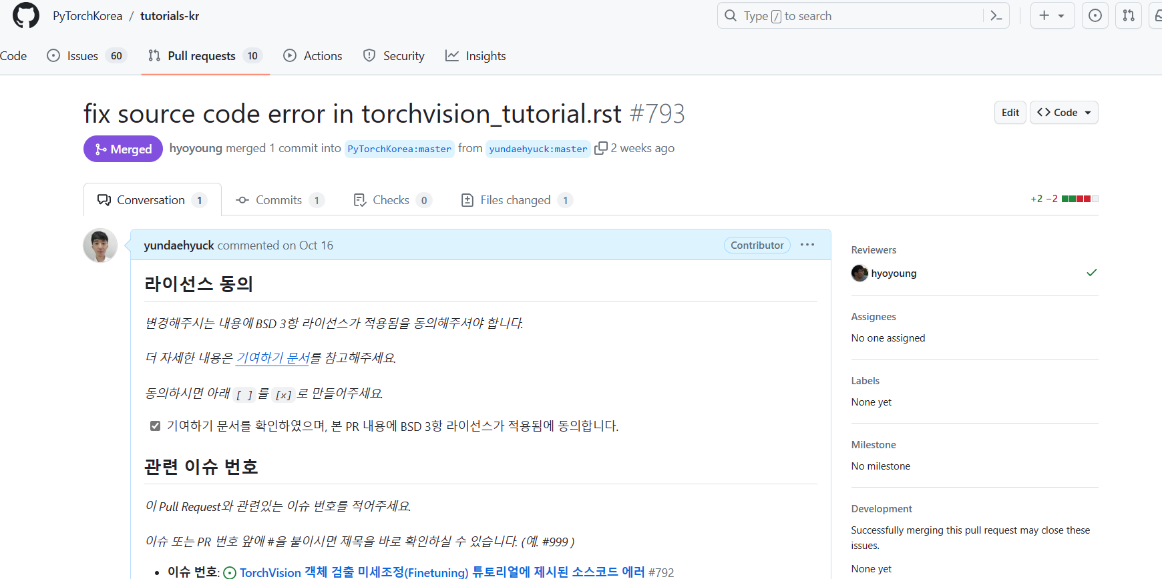Open the comment options three-dot menu
Image resolution: width=1162 pixels, height=579 pixels.
click(807, 245)
